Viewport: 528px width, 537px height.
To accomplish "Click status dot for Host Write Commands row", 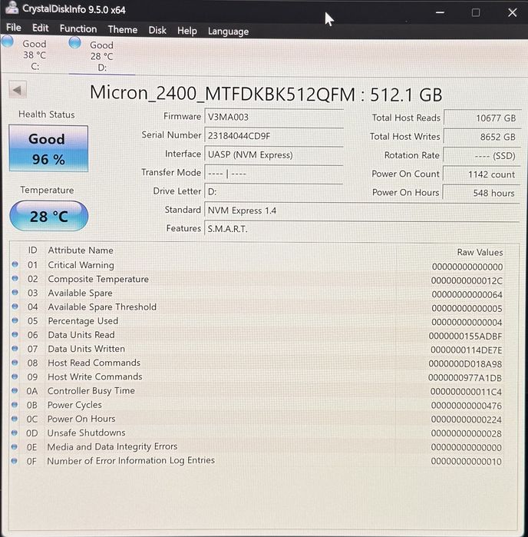I will point(15,376).
